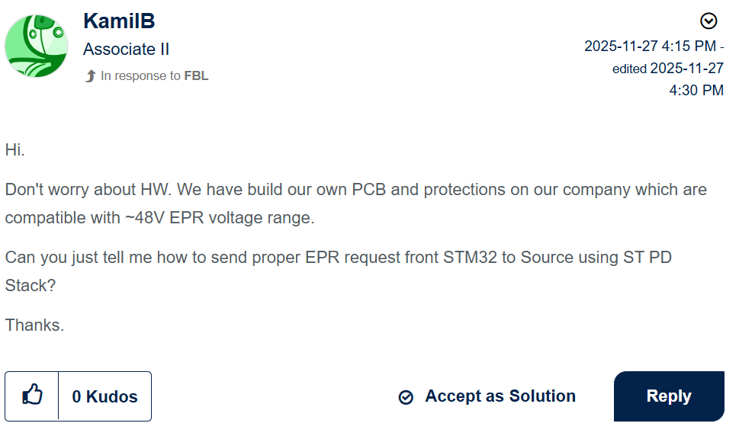This screenshot has height=436, width=739.
Task: Click the question mentioning 'proper EPR request'
Action: pyautogui.click(x=339, y=257)
